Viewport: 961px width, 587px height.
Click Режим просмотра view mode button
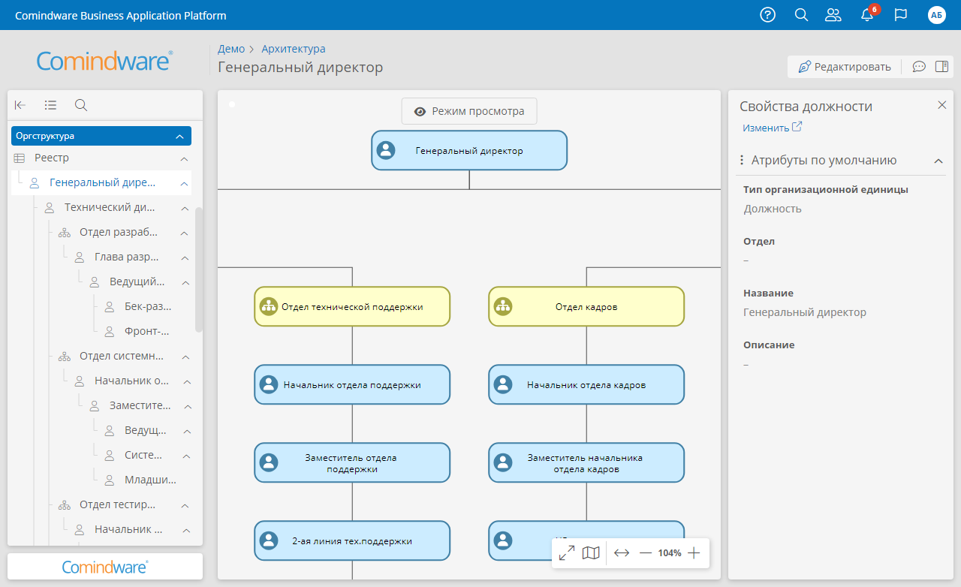[469, 111]
